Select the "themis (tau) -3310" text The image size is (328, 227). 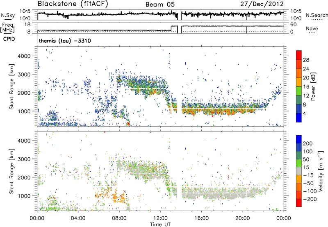pos(65,41)
